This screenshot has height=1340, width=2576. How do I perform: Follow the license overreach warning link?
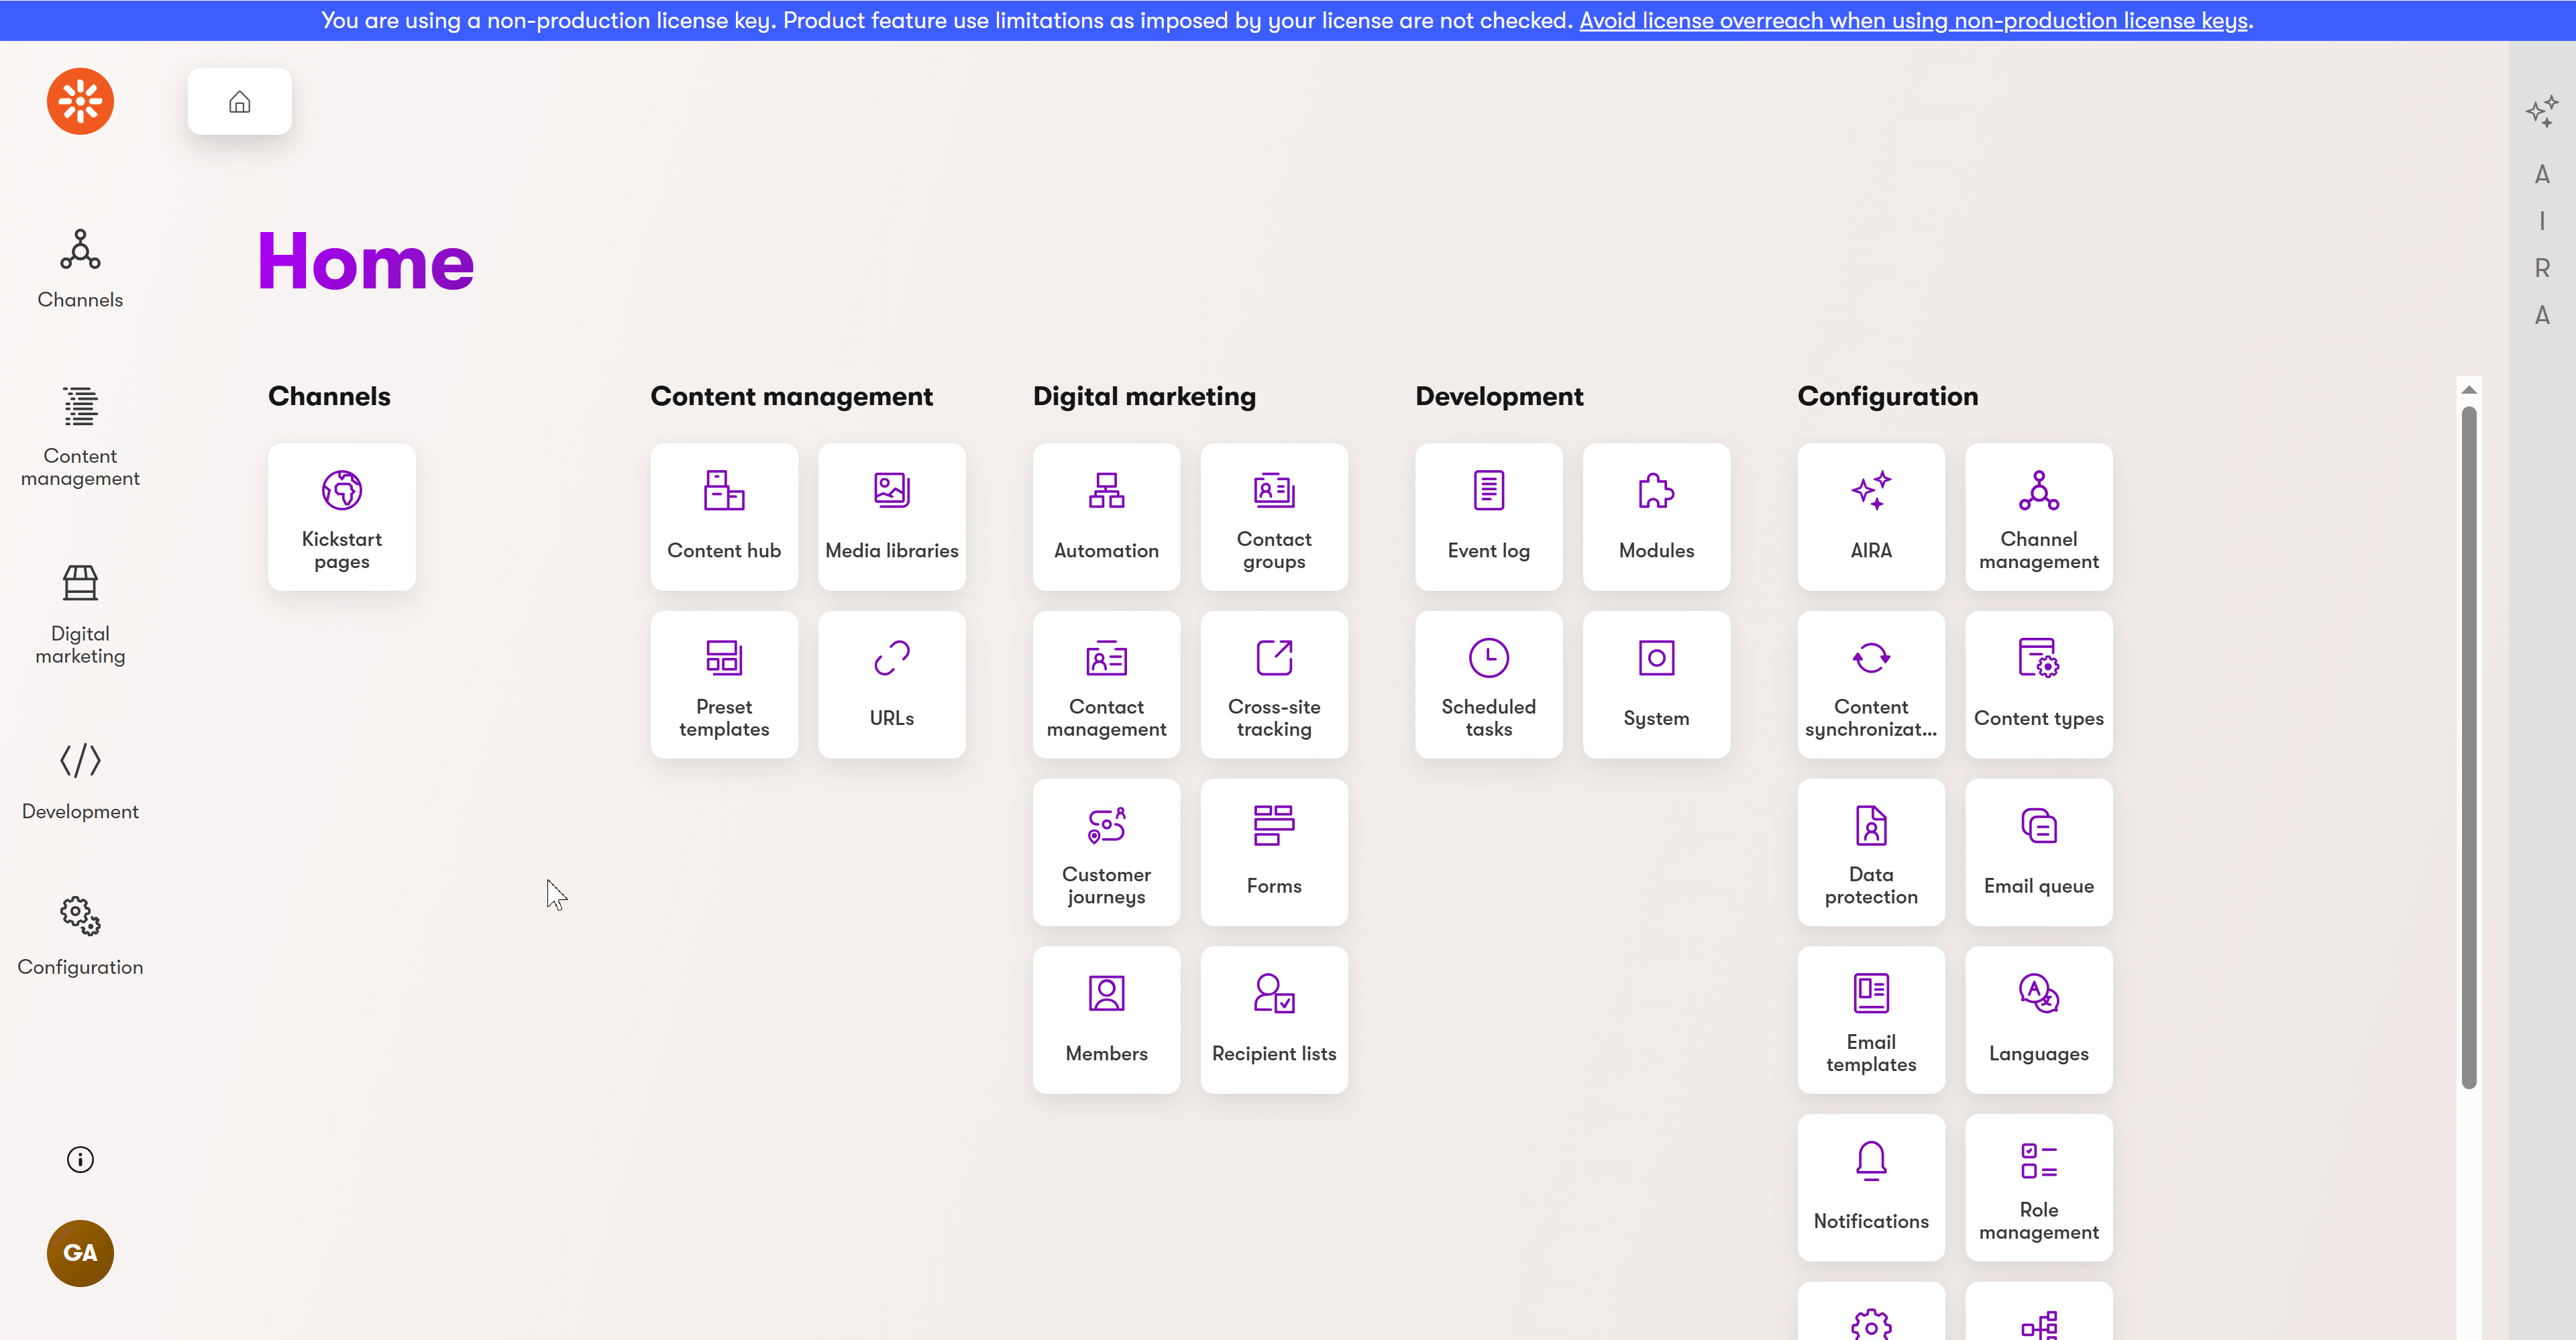click(1913, 20)
